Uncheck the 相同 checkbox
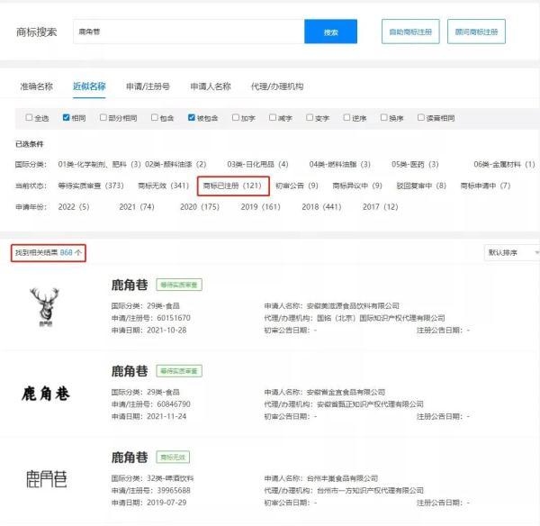Screen dimensions: 540x526 [66, 118]
